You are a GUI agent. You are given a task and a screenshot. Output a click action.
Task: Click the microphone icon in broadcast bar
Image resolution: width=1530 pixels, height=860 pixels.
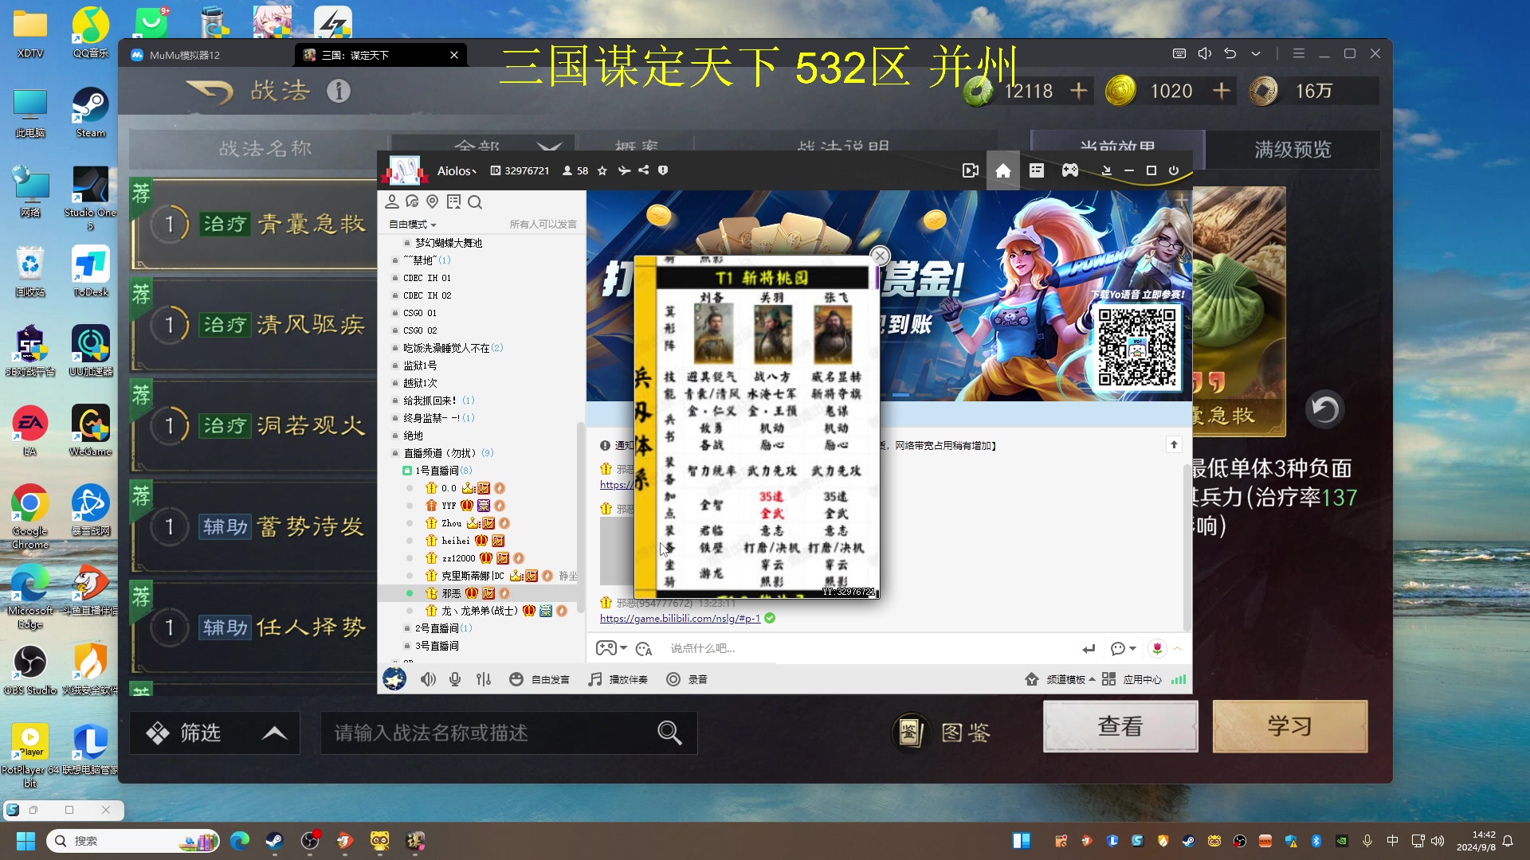(x=454, y=679)
